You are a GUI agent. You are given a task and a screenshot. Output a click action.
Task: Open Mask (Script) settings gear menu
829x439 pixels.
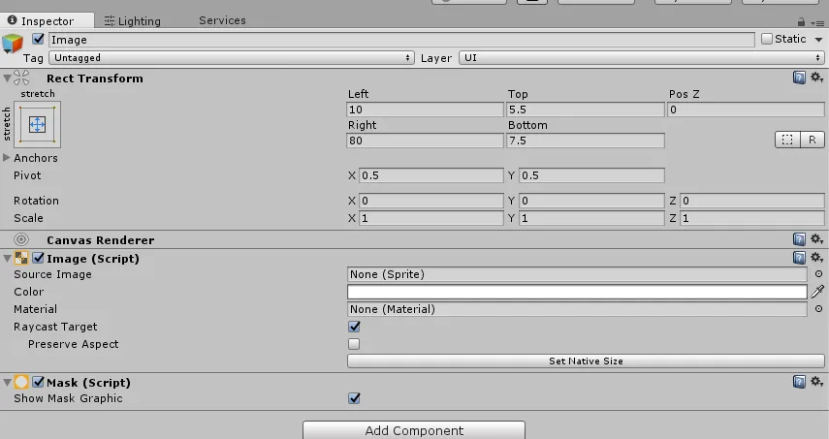tap(816, 382)
